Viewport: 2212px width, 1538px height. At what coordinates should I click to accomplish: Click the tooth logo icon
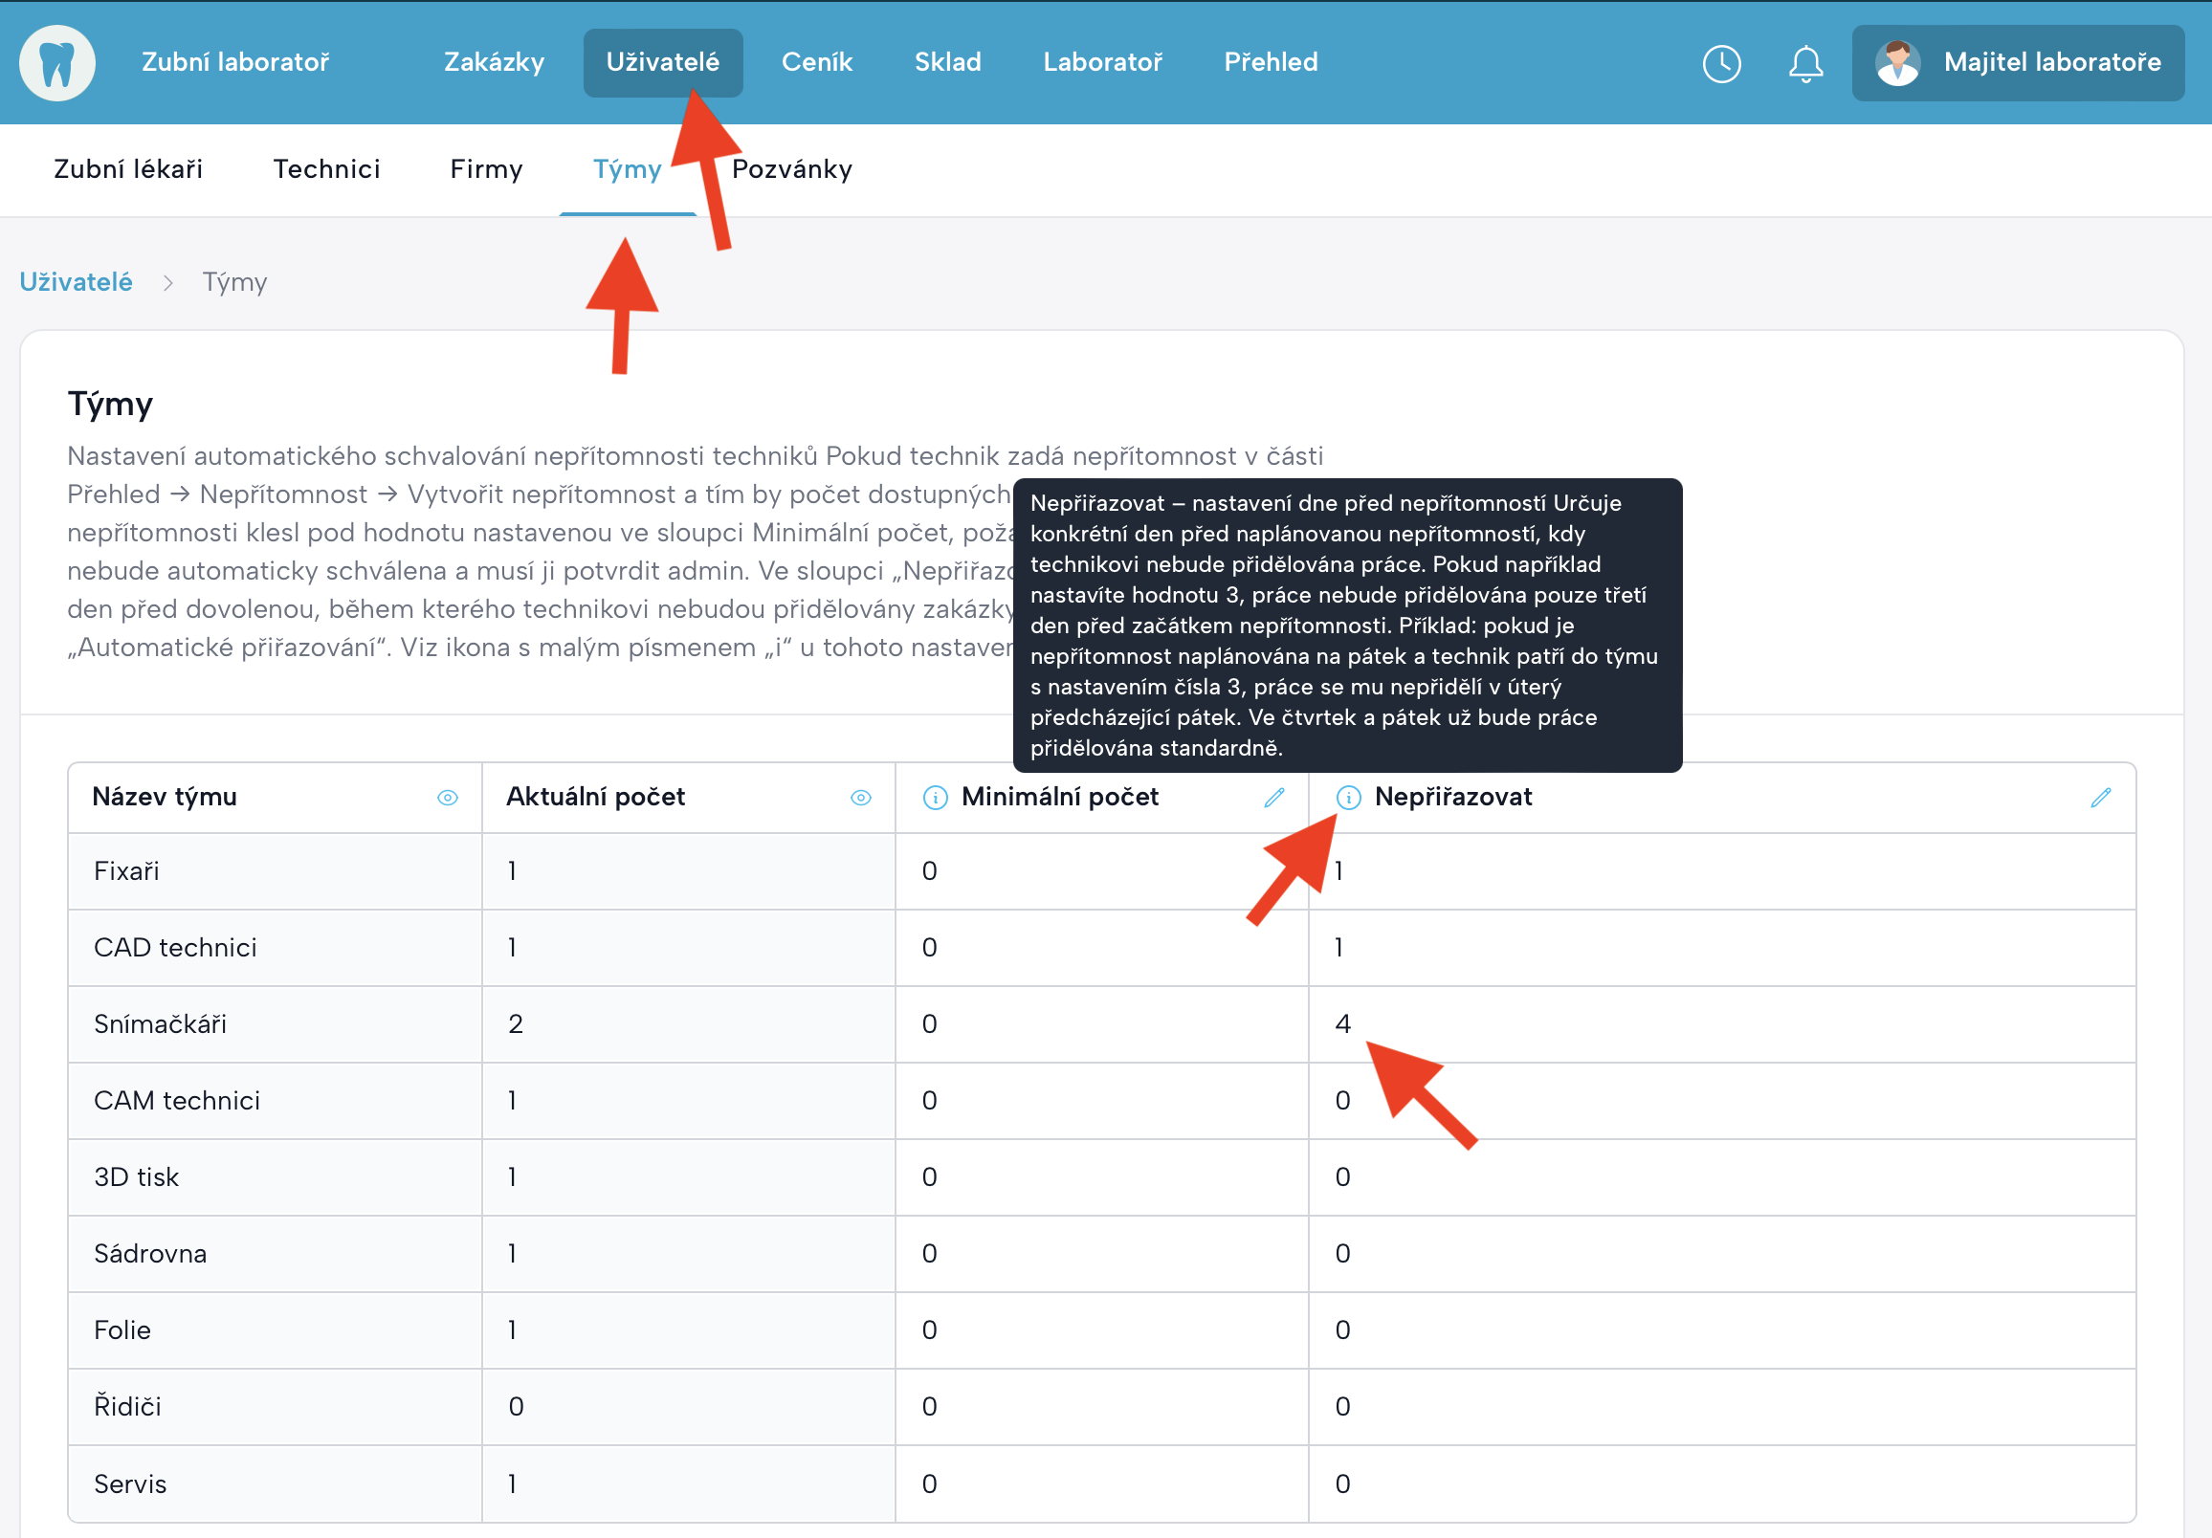pos(56,62)
